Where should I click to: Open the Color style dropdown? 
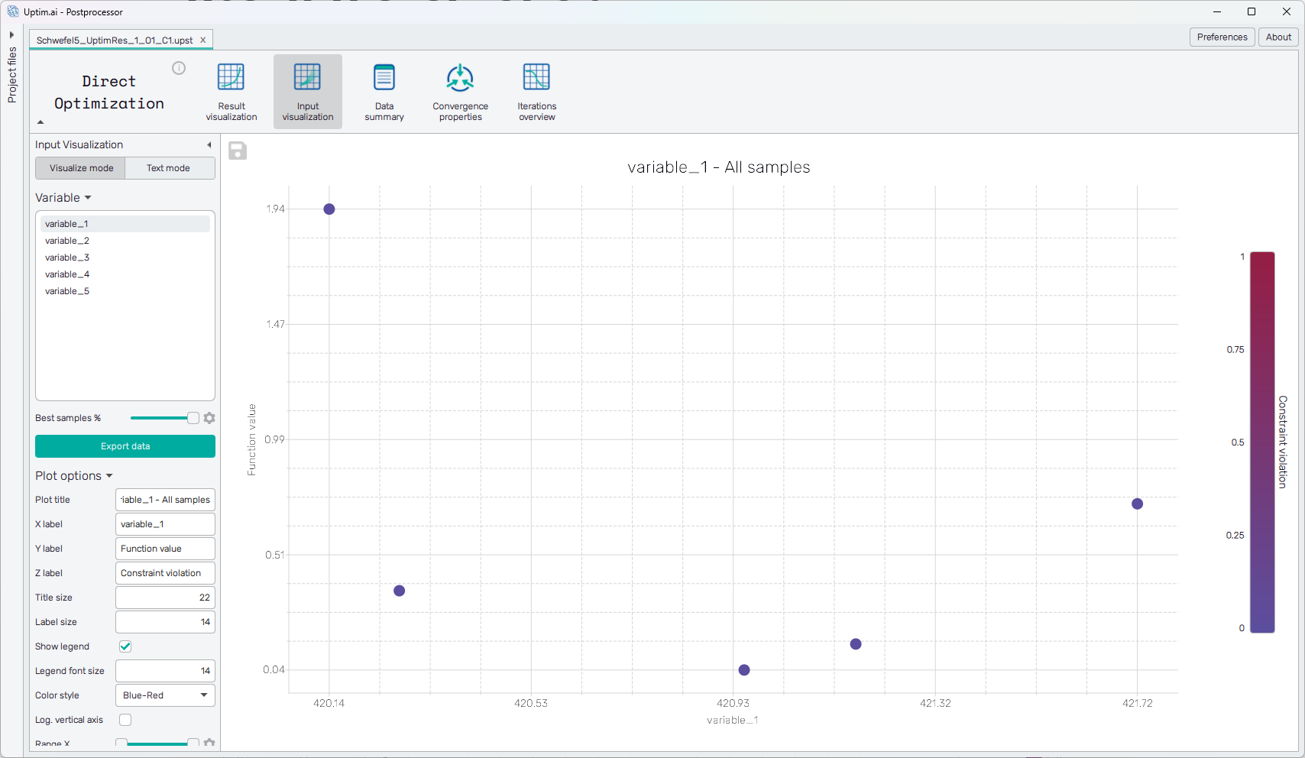pos(165,695)
